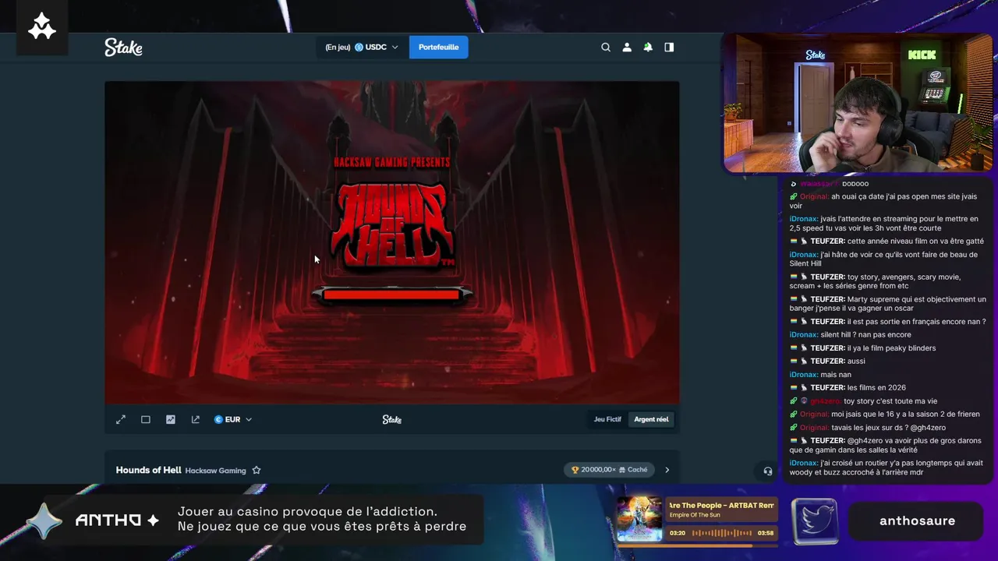This screenshot has height=561, width=998.
Task: Pop out the game window icon
Action: pyautogui.click(x=196, y=419)
